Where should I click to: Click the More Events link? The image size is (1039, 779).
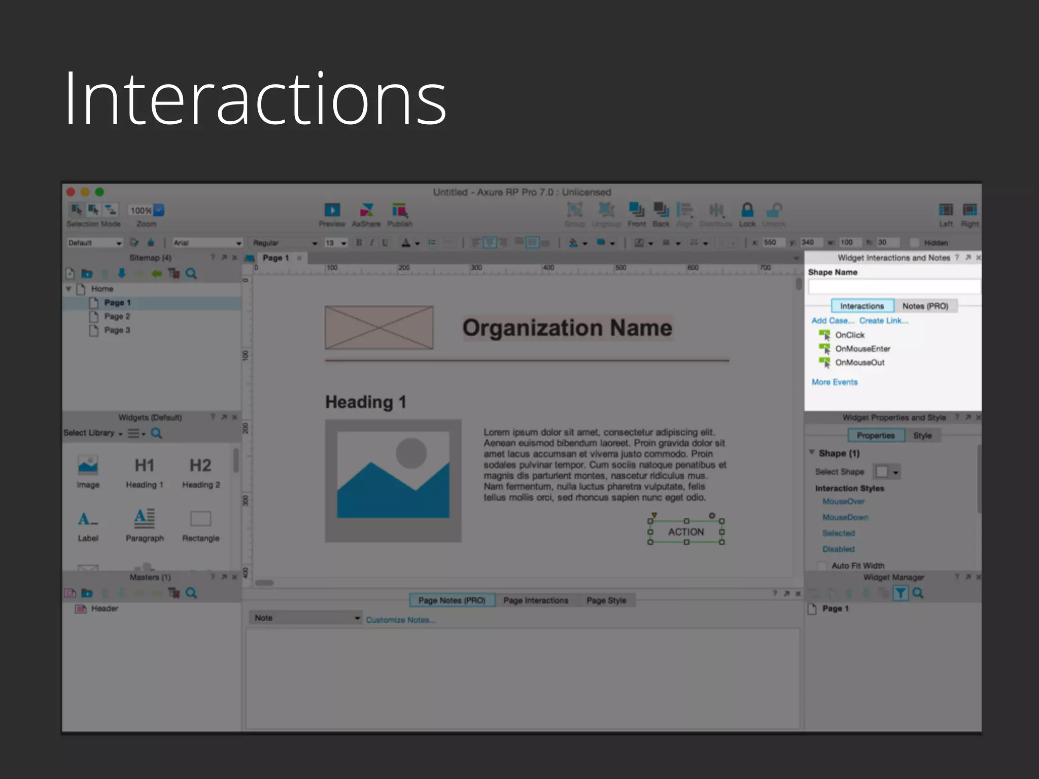(834, 382)
